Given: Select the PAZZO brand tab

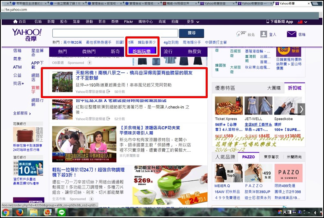Looking at the screenshot, I should tap(249, 157).
